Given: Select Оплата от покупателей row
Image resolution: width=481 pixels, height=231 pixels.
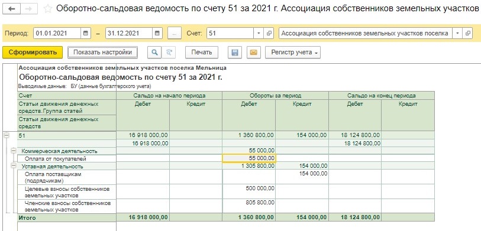Looking at the screenshot, I should click(67, 159).
